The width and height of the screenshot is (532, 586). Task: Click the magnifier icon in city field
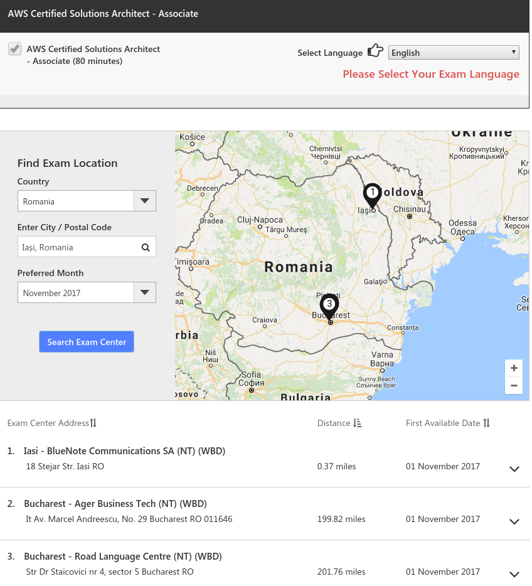146,248
